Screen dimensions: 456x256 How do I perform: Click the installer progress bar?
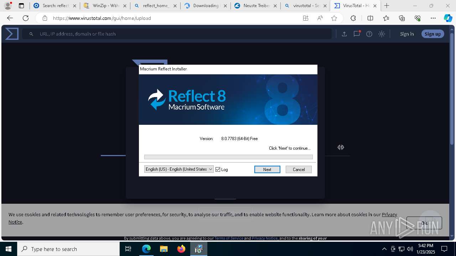228,157
